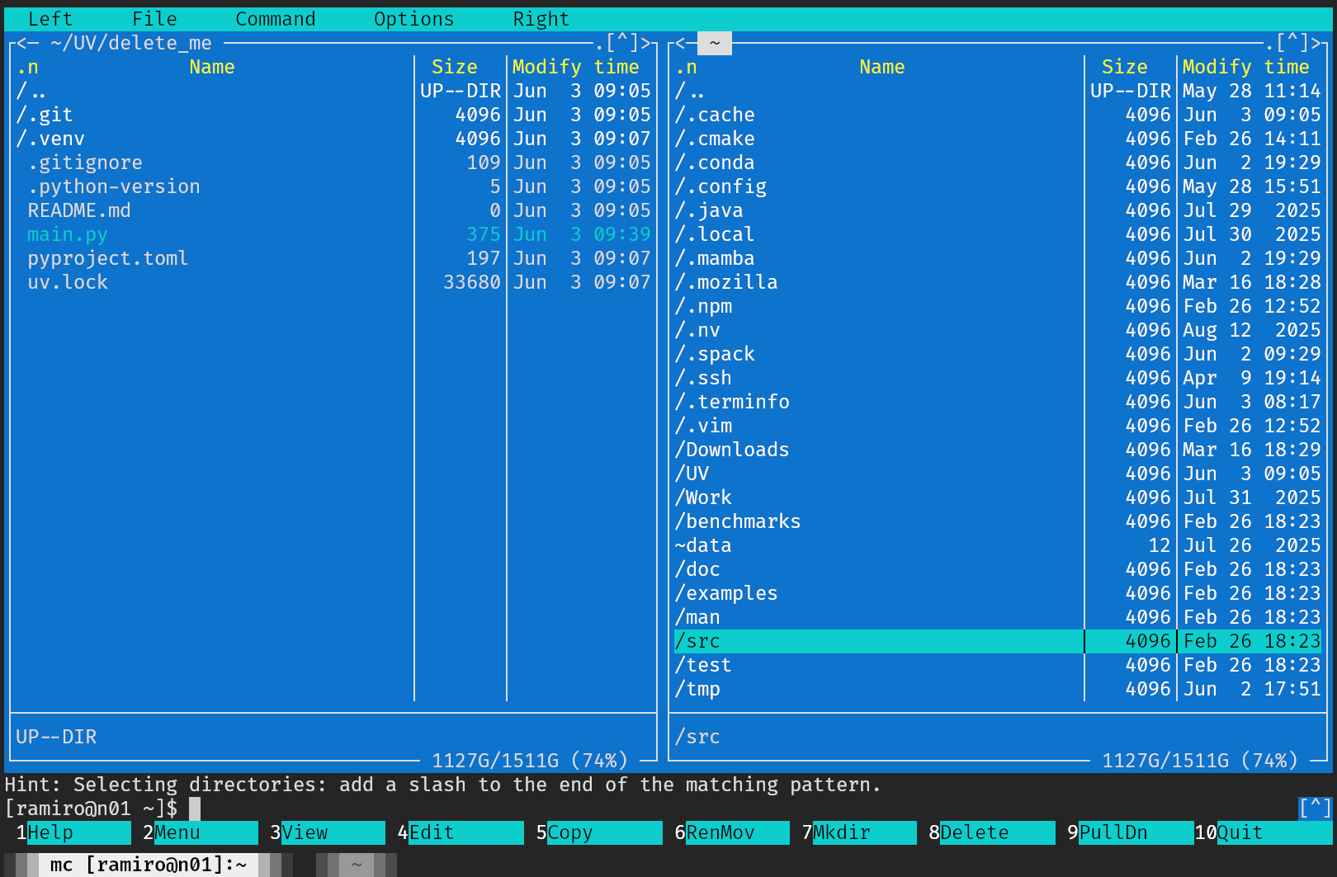Click the right panel sort indicator .n
Screen dimensions: 1337x877
686,67
